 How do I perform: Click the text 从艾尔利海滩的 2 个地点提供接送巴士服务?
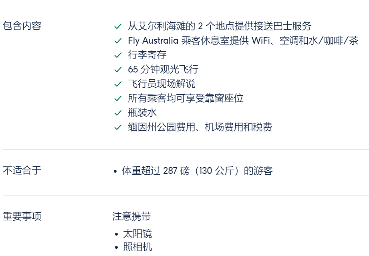pos(220,26)
